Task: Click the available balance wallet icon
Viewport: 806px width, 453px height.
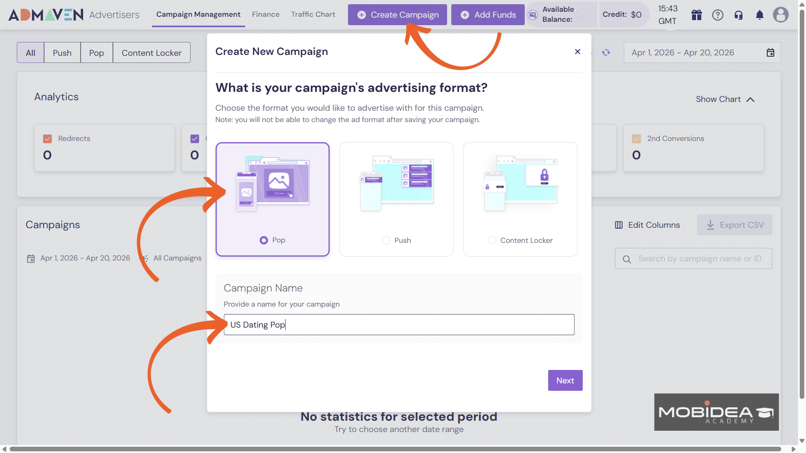Action: pos(533,15)
